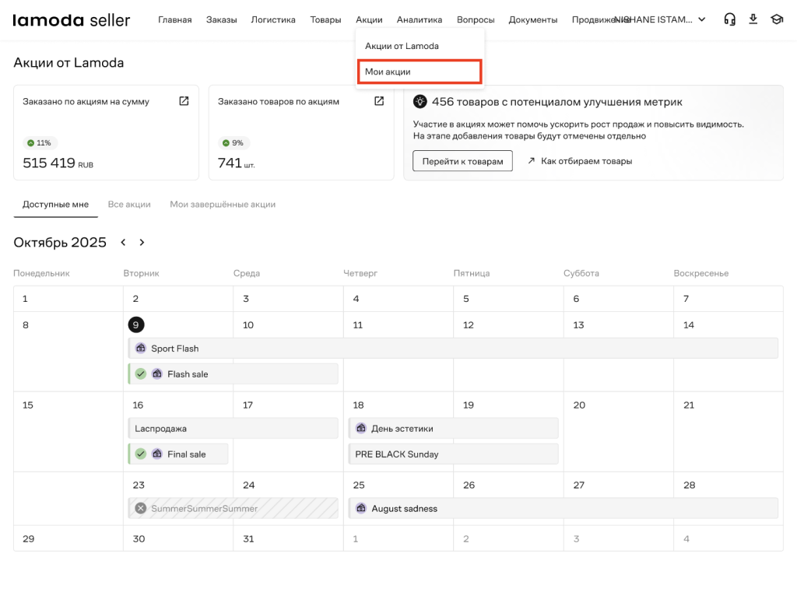The width and height of the screenshot is (797, 596).
Task: Go to next month with right chevron
Action: point(142,242)
